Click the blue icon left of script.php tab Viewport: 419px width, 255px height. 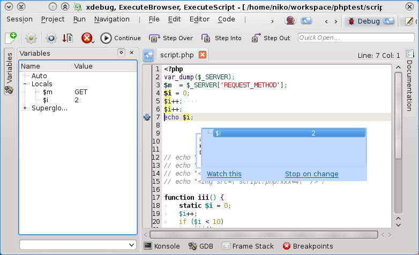(148, 55)
